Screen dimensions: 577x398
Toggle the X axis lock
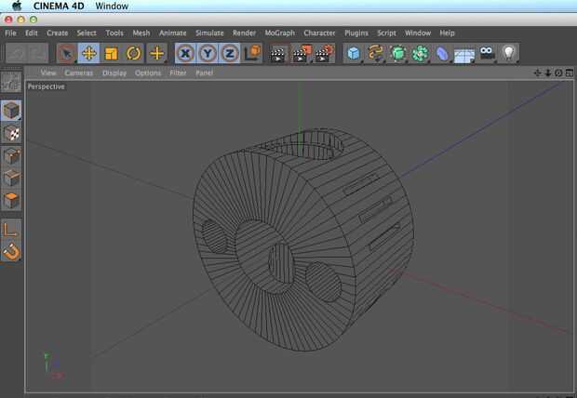tap(185, 53)
